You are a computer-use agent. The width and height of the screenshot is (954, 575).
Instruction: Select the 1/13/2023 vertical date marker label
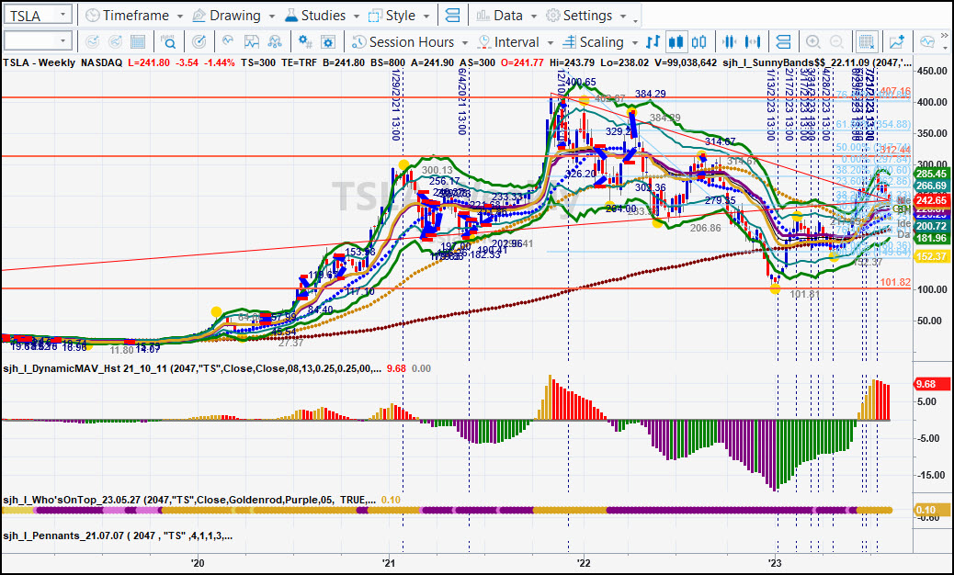[770, 105]
